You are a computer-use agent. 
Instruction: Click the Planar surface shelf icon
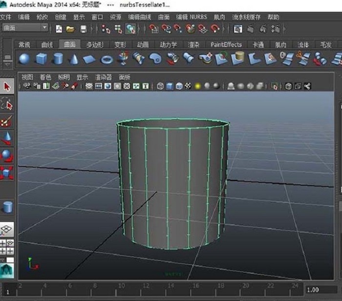155,59
